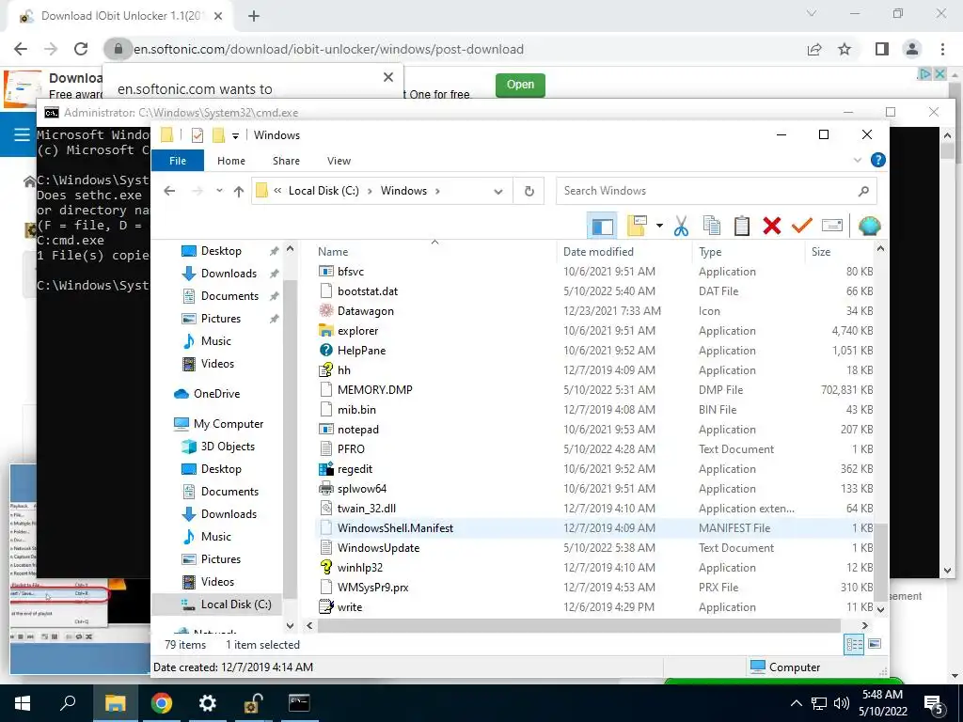Image resolution: width=963 pixels, height=722 pixels.
Task: Switch to the Share ribbon tab
Action: coord(286,161)
